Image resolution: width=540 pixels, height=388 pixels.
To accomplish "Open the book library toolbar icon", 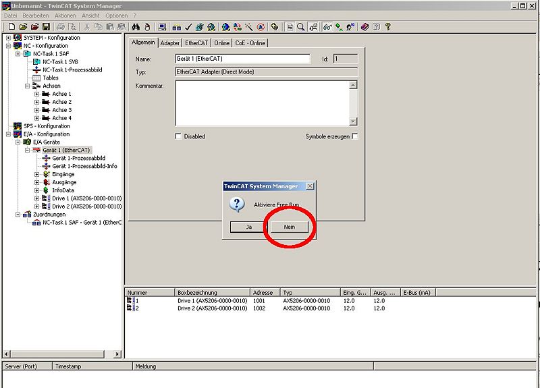I will coord(364,27).
